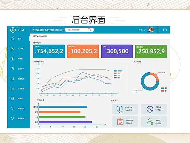The image size is (190, 143).
Task: Click the middle breadcrumb item 中心
Action: tap(40, 36)
